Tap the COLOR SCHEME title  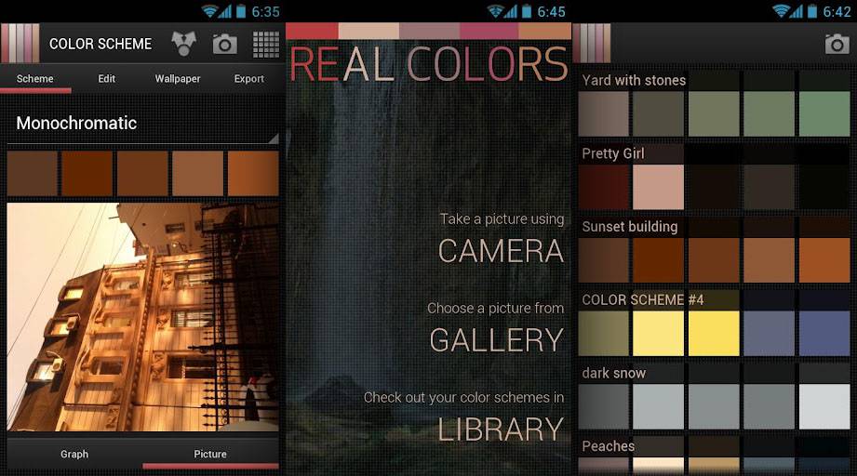[100, 44]
